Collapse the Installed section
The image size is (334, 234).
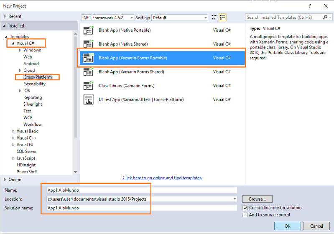click(4, 26)
